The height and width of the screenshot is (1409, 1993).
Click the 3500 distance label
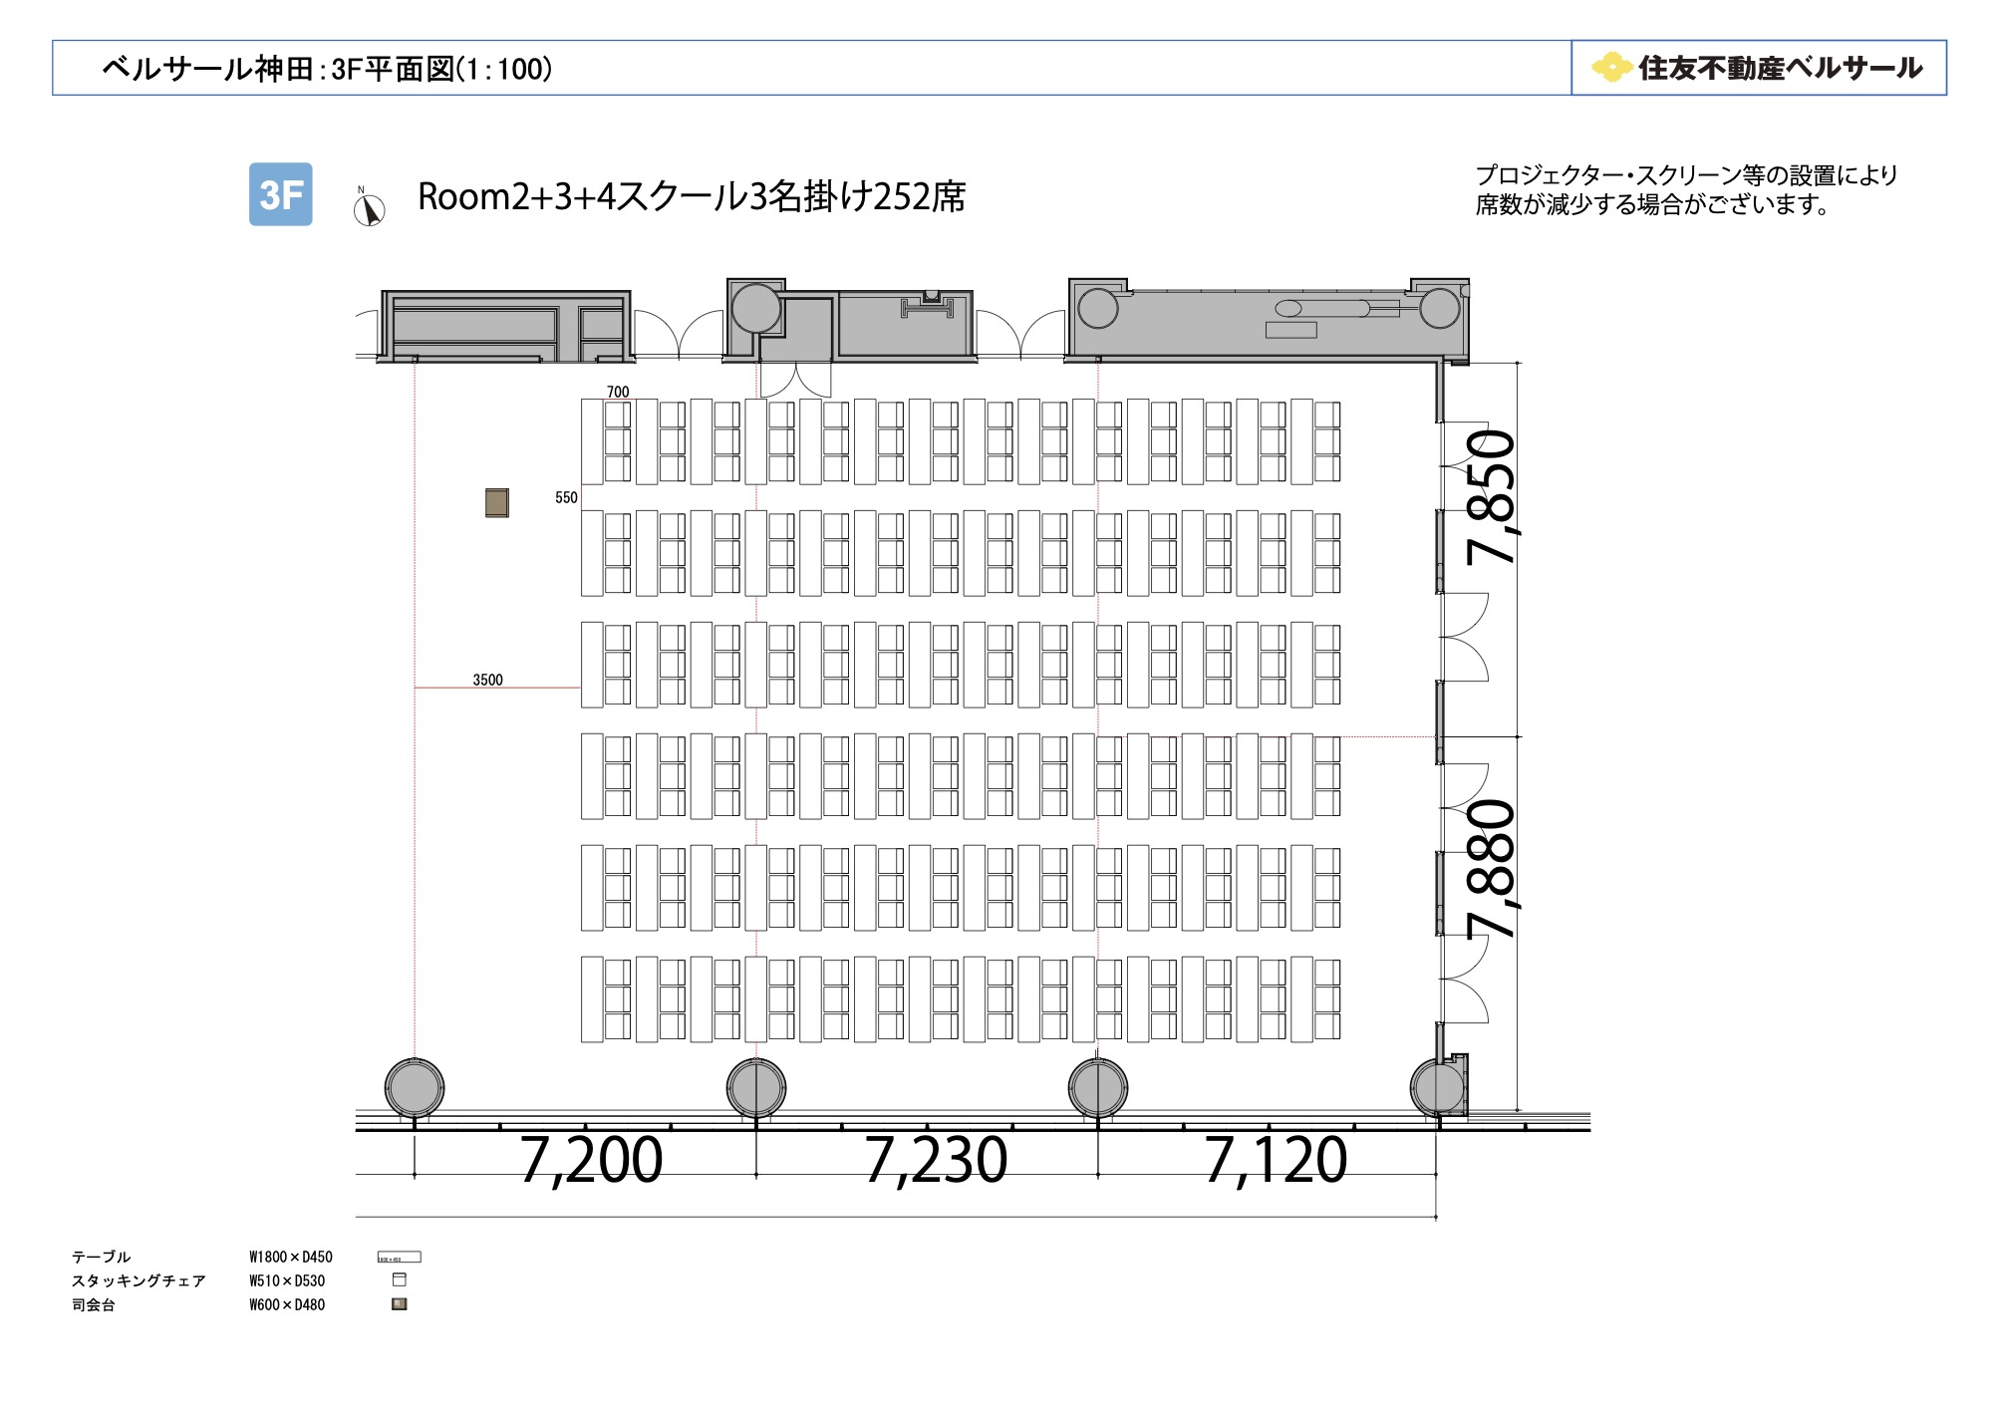click(x=487, y=680)
